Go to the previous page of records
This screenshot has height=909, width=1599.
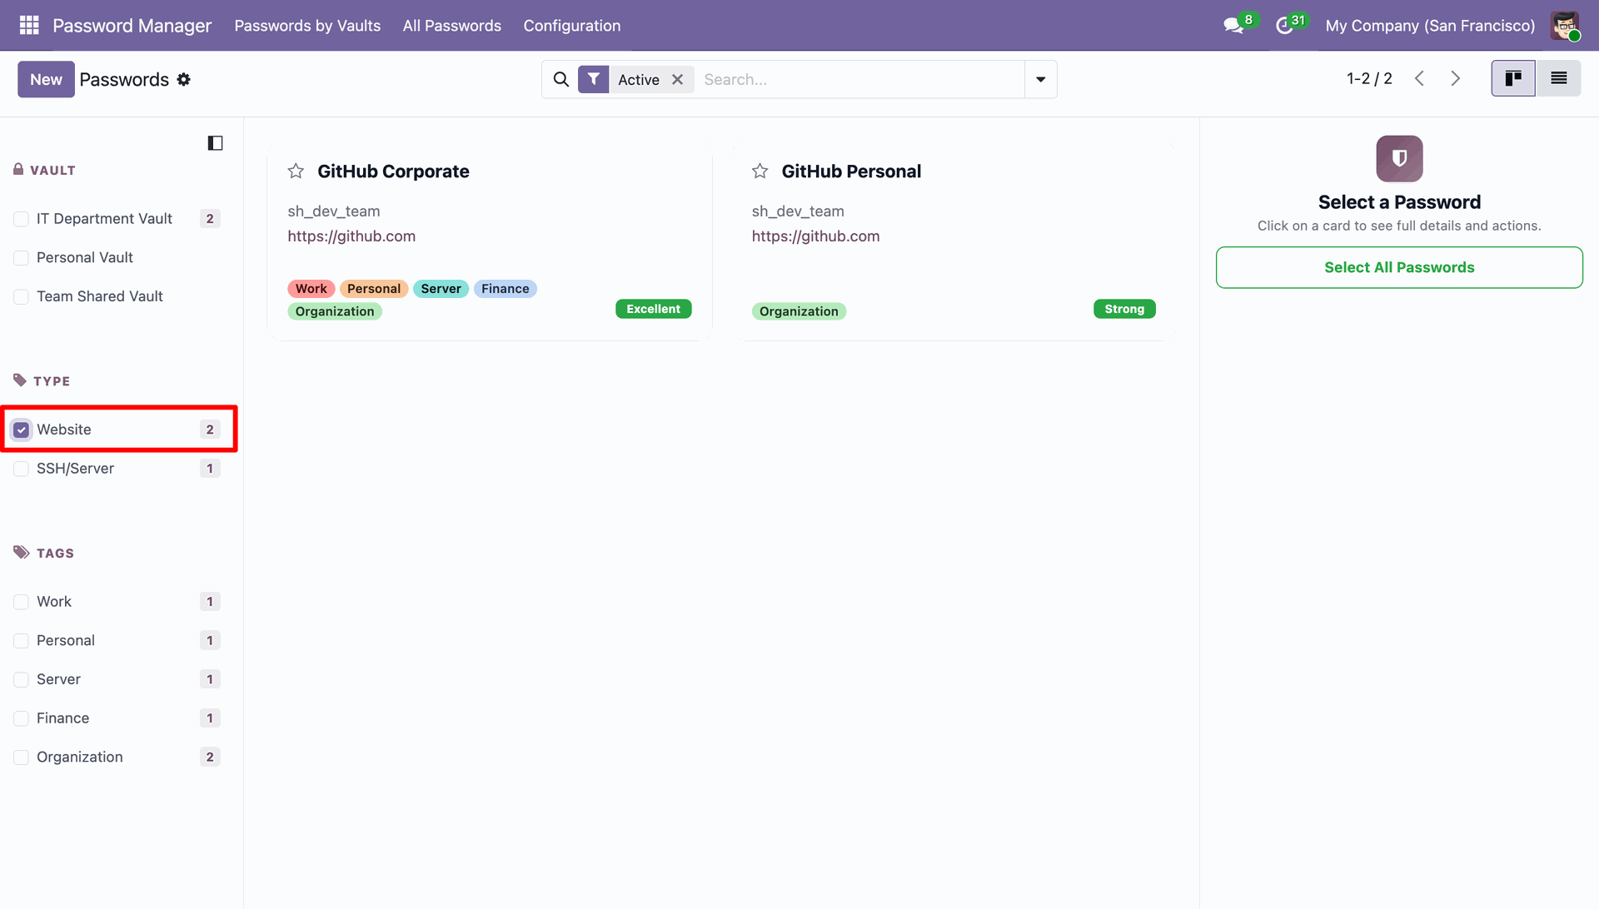click(1419, 78)
